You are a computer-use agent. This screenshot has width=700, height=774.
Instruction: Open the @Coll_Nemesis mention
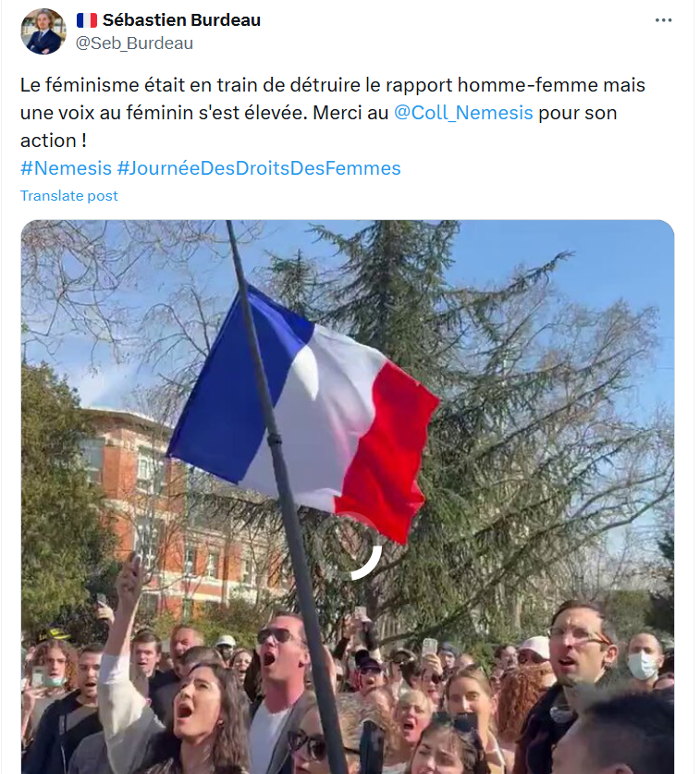(463, 114)
